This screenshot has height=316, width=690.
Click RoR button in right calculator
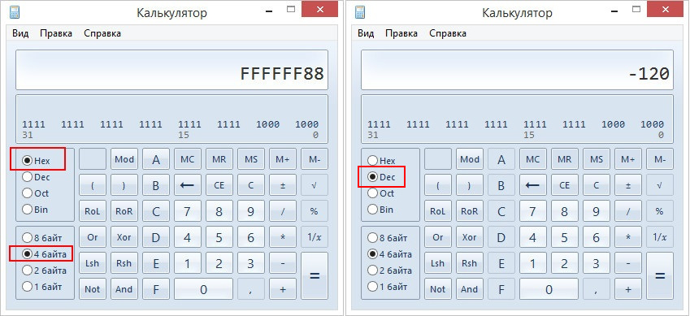pyautogui.click(x=470, y=211)
